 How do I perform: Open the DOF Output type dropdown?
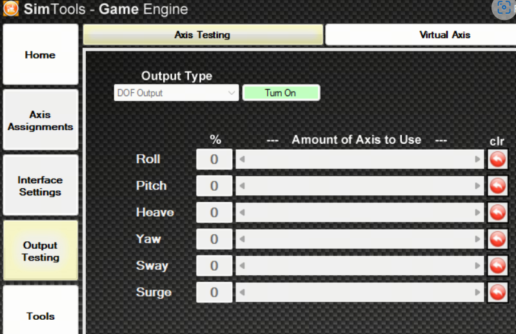pos(176,93)
